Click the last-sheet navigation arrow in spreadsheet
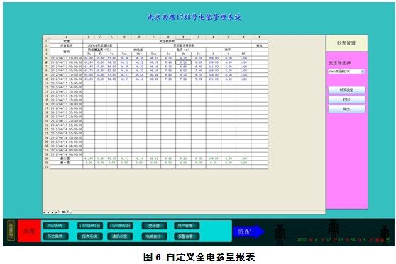The image size is (396, 264). (x=56, y=212)
